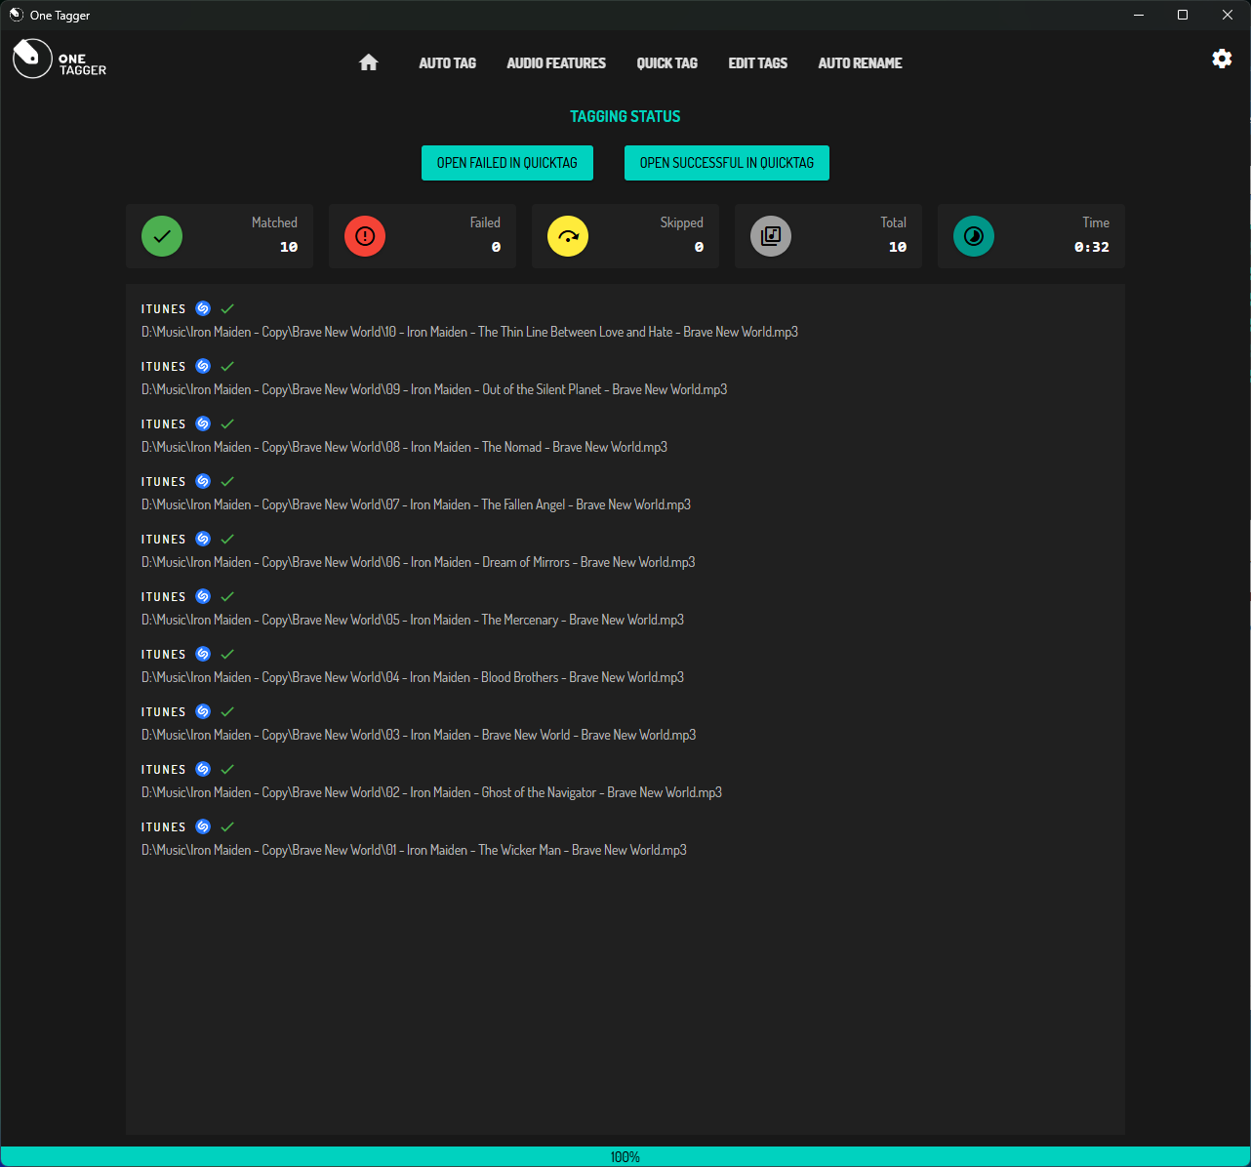Viewport: 1251px width, 1167px height.
Task: Click the teal Time clock icon
Action: 974,236
